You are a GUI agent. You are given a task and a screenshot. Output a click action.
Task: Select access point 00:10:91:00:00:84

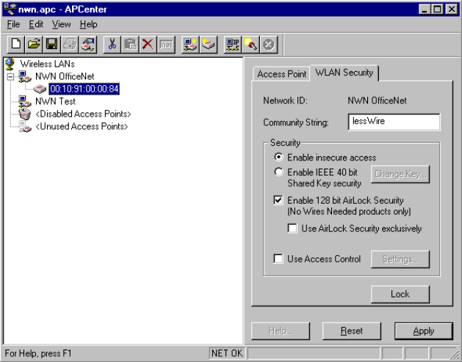[84, 89]
